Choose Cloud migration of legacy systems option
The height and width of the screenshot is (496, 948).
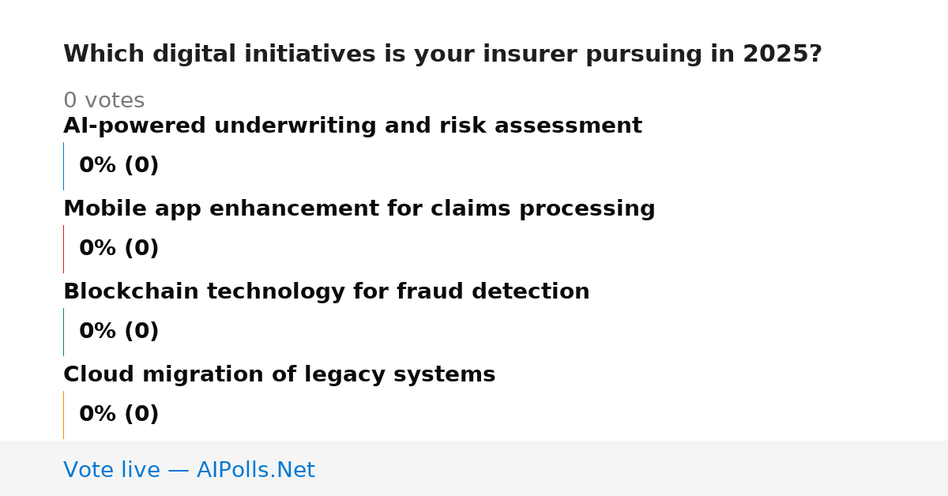click(279, 375)
